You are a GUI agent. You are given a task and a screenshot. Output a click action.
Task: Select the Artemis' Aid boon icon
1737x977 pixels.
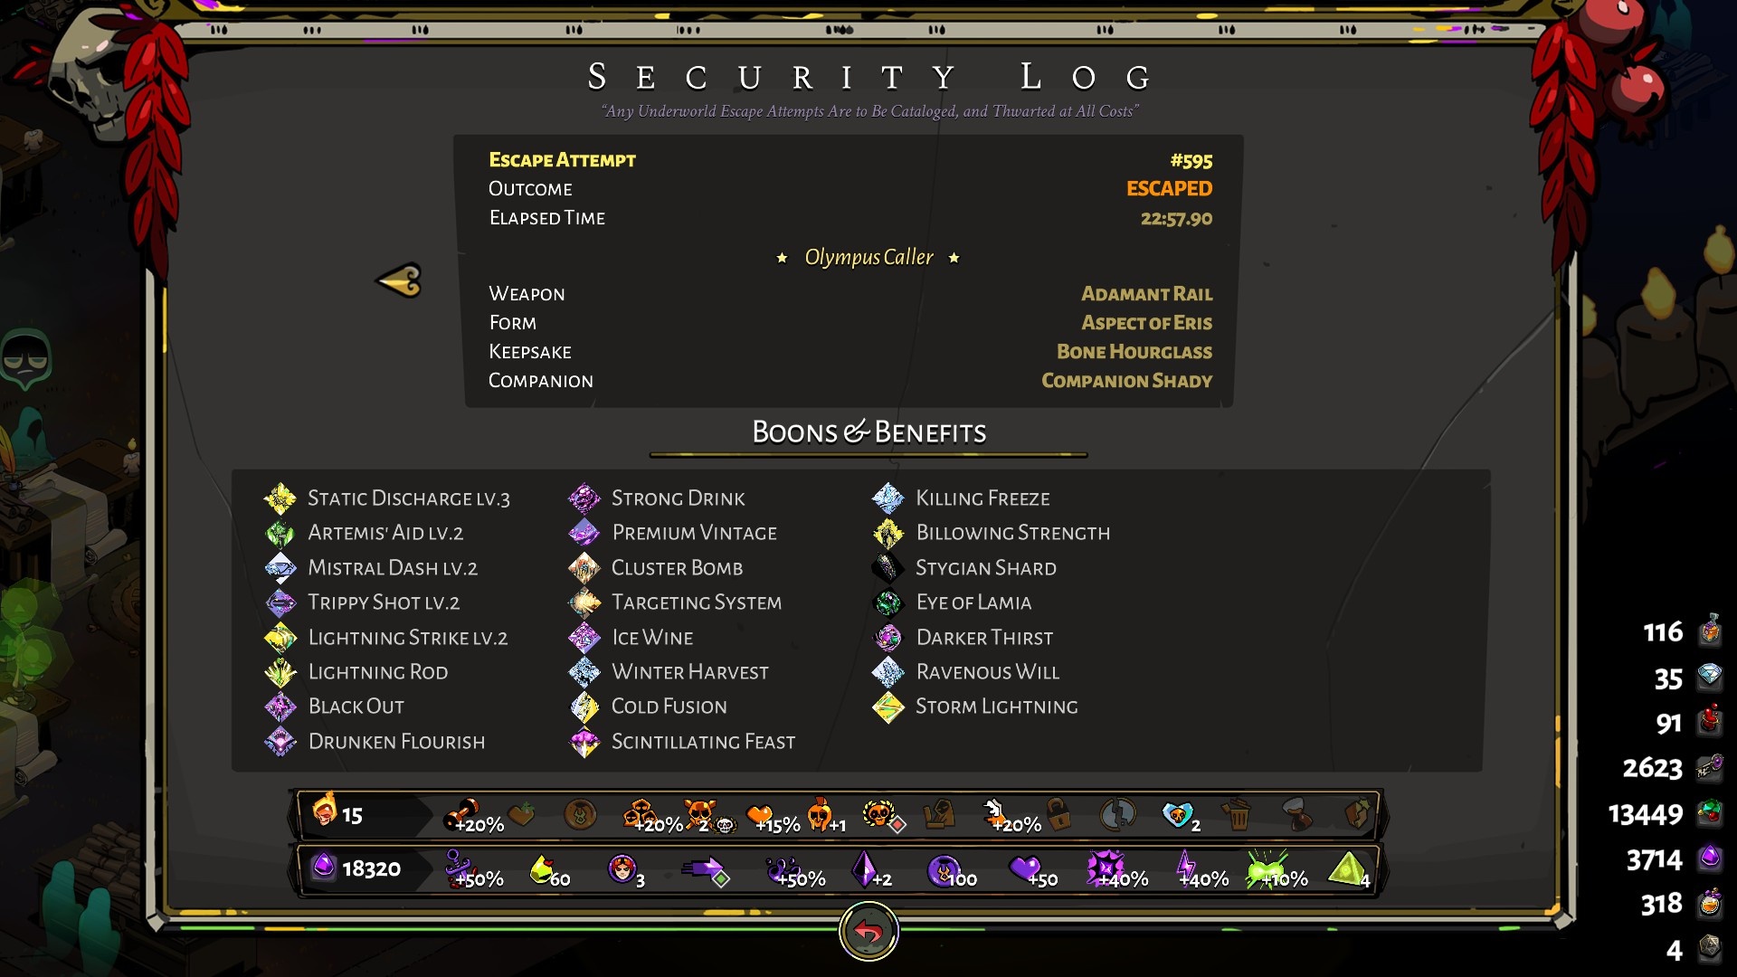click(280, 533)
